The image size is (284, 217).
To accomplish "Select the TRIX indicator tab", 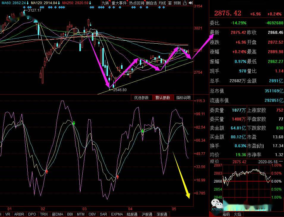I will pyautogui.click(x=44, y=214).
